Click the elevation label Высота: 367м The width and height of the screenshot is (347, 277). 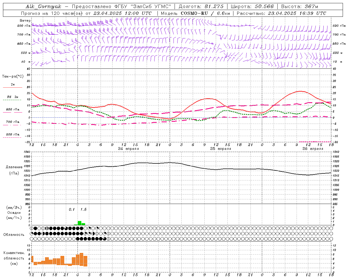coord(300,6)
